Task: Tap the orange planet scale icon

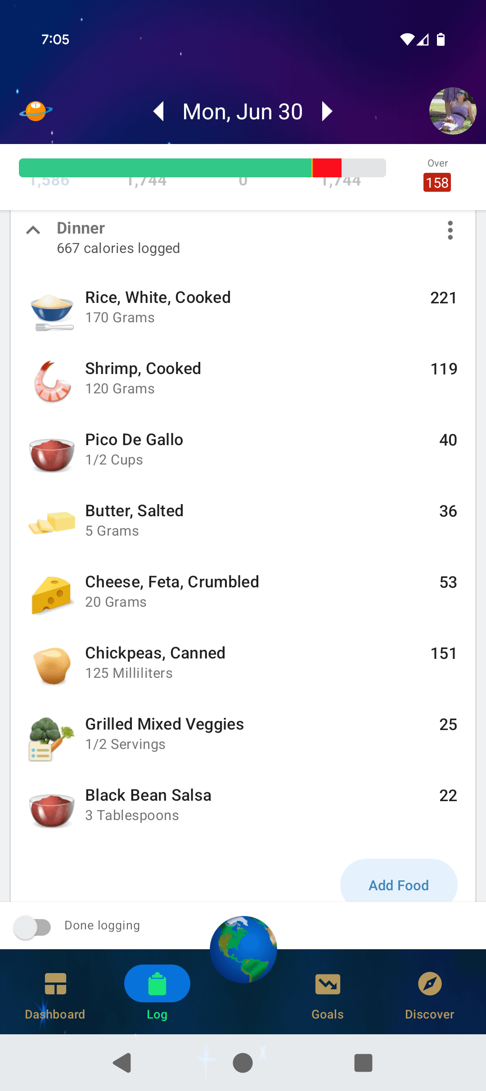Action: point(36,111)
